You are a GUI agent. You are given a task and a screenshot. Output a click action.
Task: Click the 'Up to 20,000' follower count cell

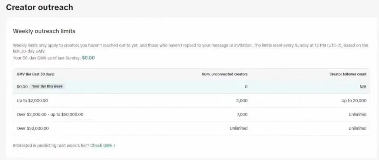[354, 100]
